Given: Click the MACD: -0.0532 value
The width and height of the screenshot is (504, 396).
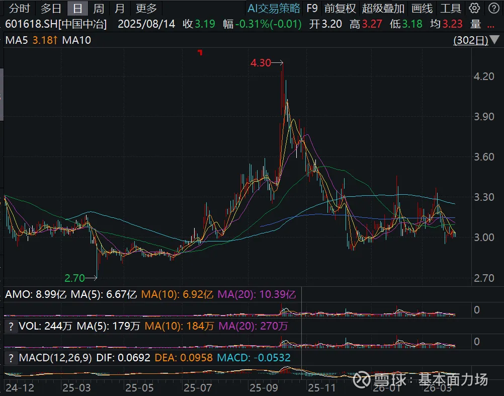Looking at the screenshot, I should point(254,358).
